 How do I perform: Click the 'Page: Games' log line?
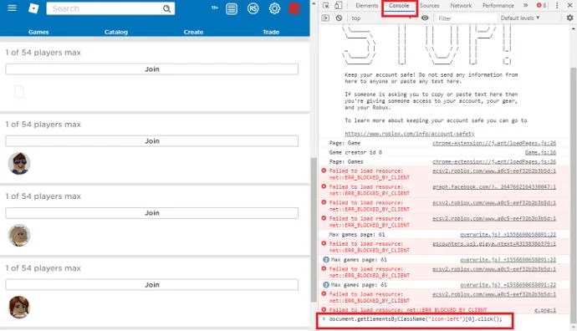click(x=346, y=162)
